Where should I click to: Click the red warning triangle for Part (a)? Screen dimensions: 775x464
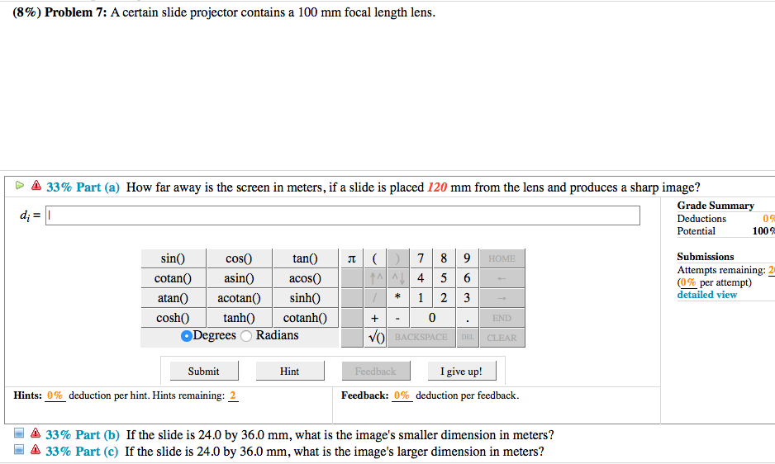[x=36, y=187]
